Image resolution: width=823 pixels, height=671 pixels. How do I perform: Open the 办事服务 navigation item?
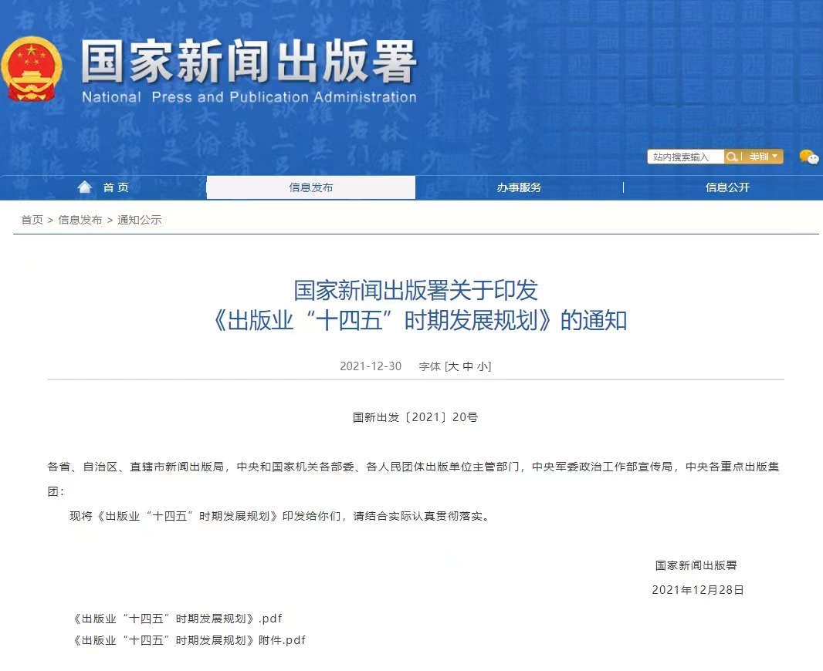519,187
